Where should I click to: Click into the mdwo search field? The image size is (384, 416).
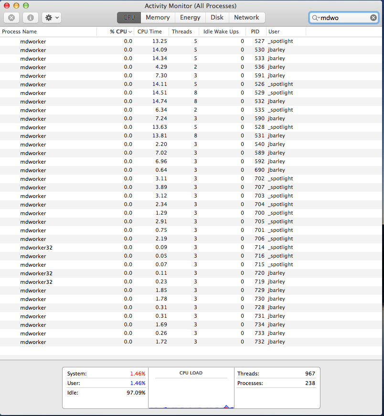344,18
